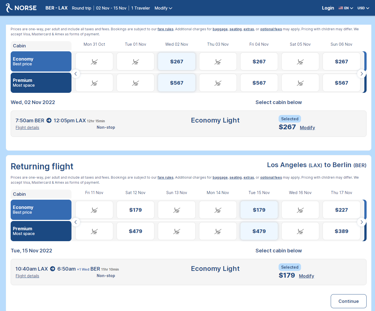Open seating link in departing section
375x311 pixels.
pos(235,29)
